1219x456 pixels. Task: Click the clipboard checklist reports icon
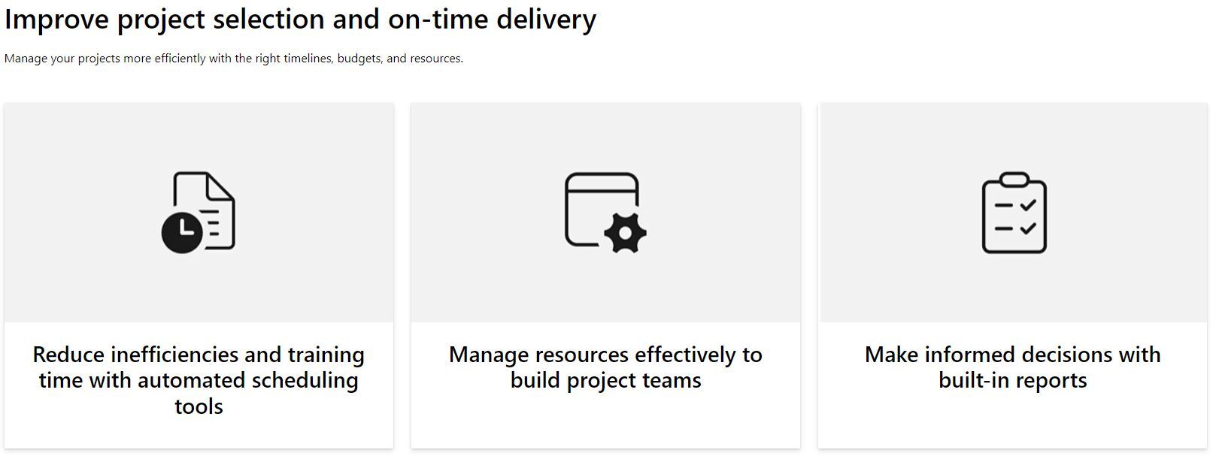click(x=1014, y=213)
